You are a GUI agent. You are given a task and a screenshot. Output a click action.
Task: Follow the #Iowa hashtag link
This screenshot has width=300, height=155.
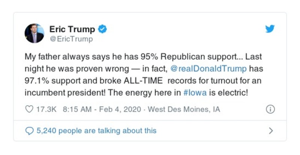[x=195, y=93]
